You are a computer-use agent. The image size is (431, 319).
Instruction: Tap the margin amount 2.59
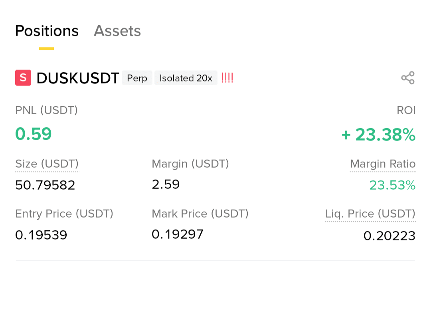tap(166, 184)
